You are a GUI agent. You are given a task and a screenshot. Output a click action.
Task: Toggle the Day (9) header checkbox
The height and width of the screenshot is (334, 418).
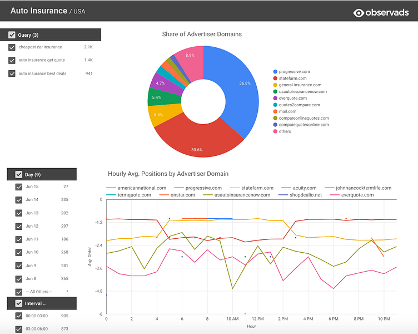click(x=19, y=174)
